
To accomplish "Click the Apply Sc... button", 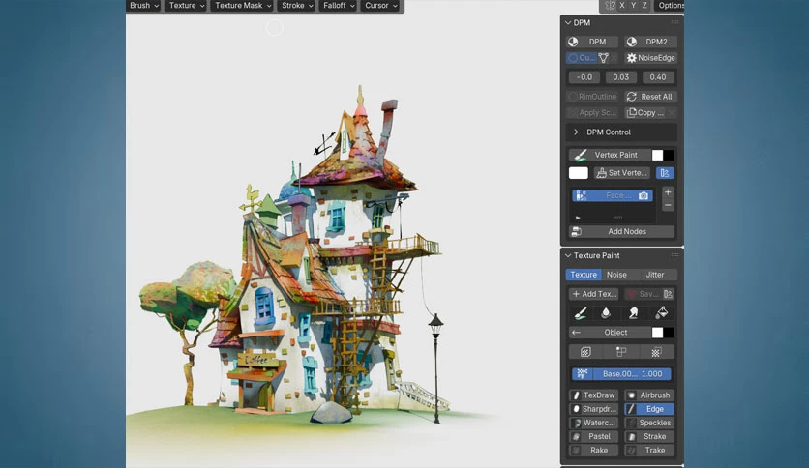I will pyautogui.click(x=592, y=113).
